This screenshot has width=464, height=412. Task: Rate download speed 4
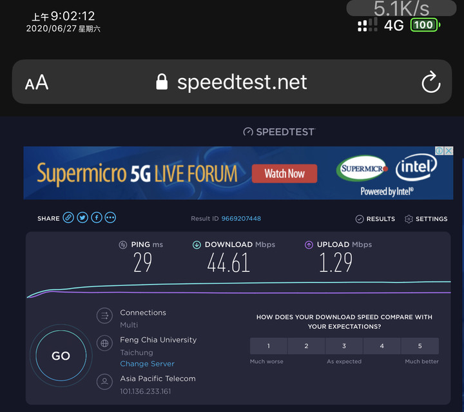(382, 346)
